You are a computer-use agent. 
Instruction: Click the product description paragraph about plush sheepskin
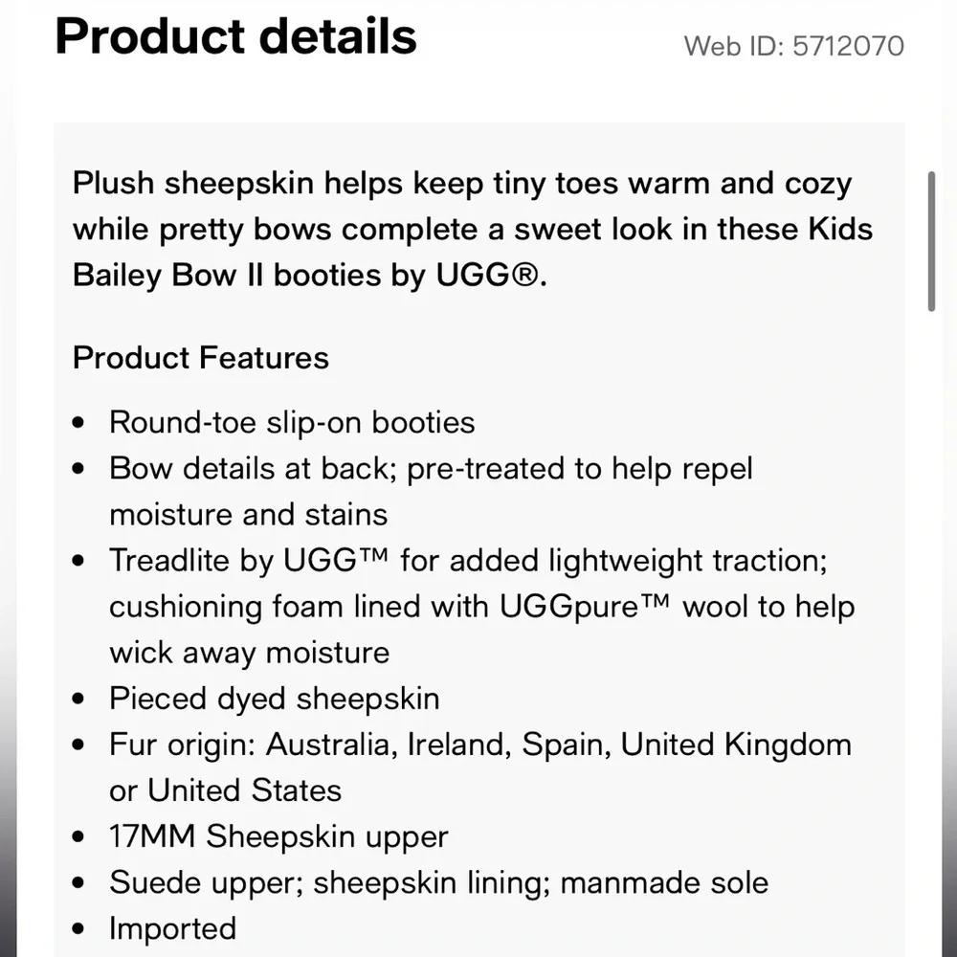click(473, 229)
